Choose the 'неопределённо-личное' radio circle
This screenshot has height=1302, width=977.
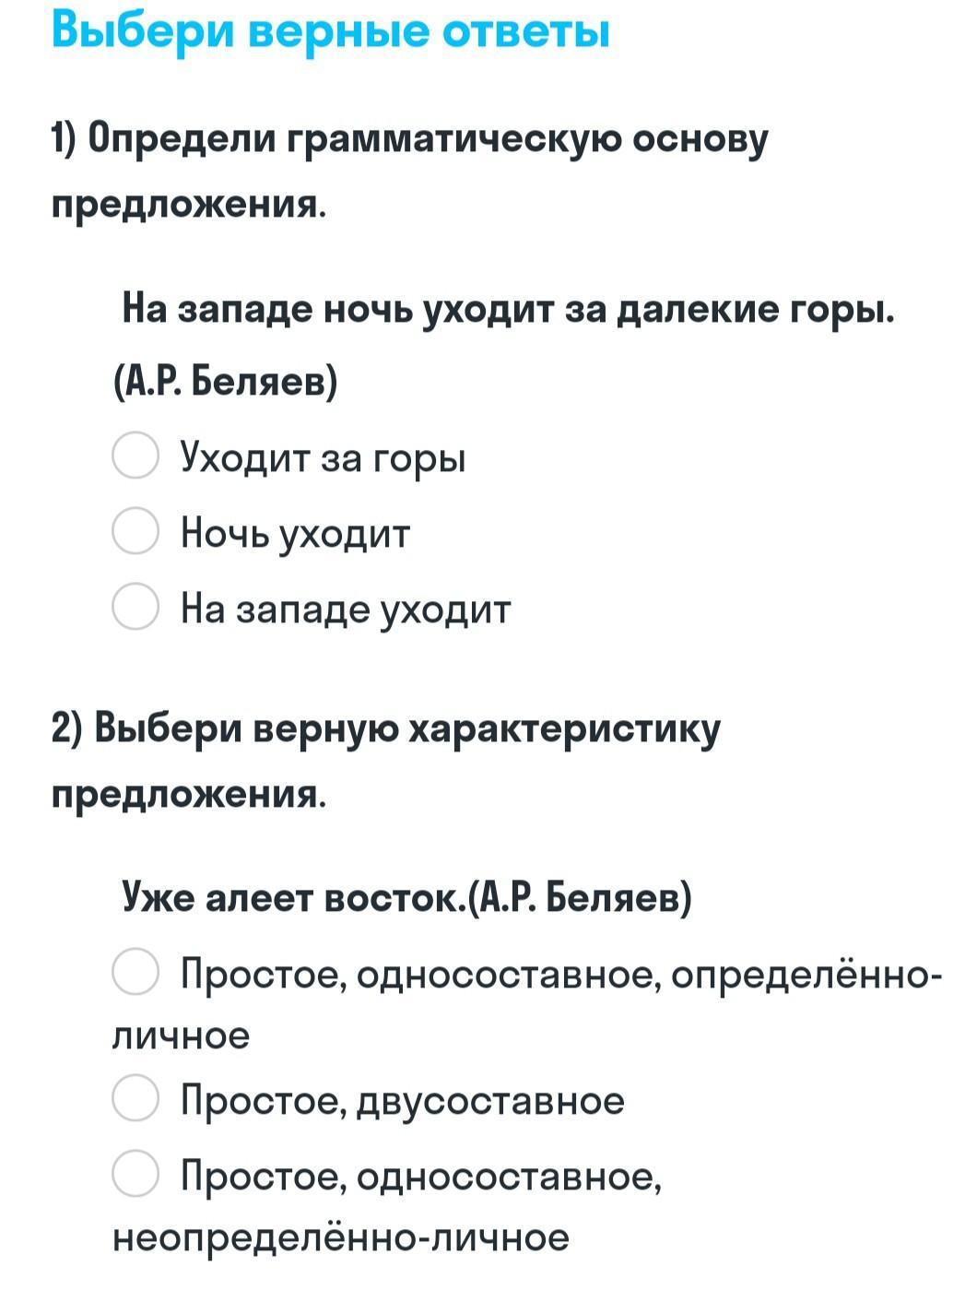(135, 1174)
